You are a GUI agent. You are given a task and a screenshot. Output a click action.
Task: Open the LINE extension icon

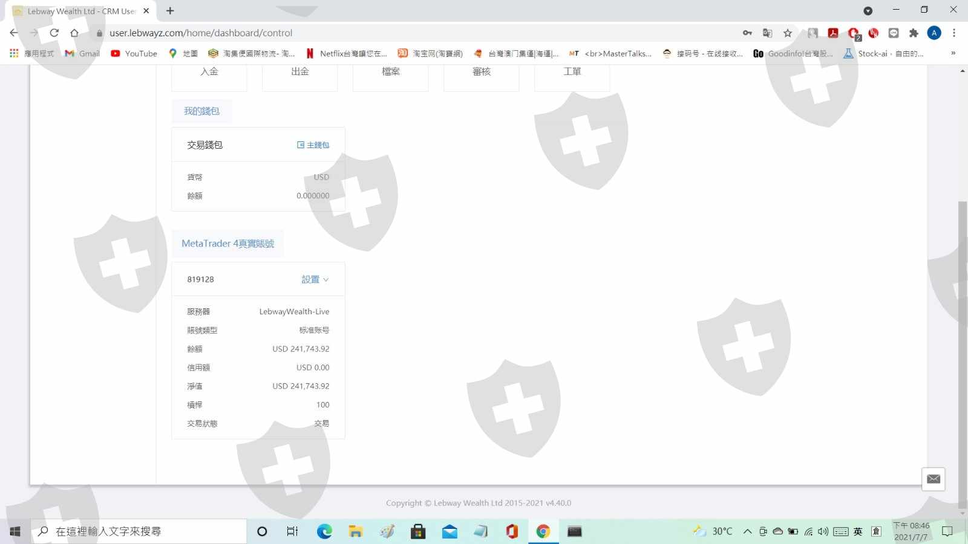894,33
